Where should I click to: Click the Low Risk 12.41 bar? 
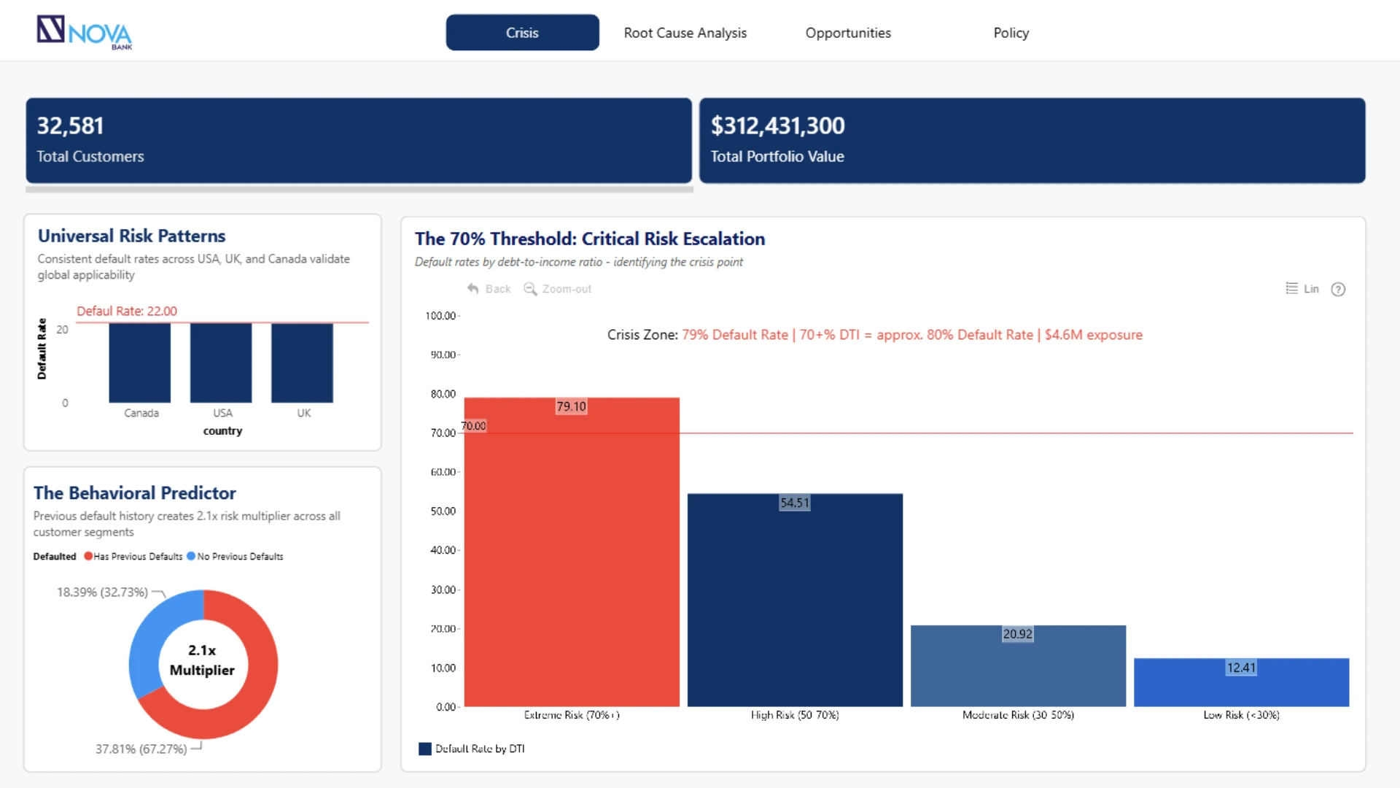1241,683
